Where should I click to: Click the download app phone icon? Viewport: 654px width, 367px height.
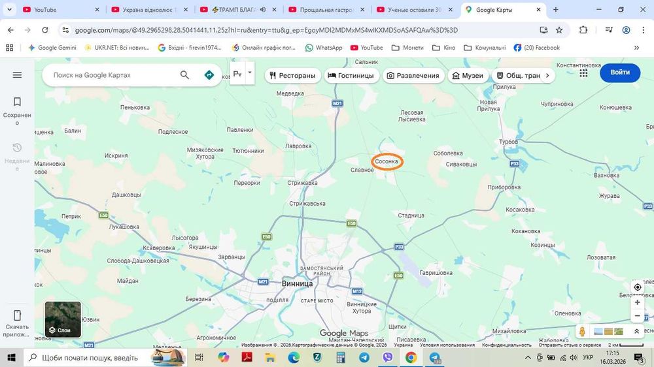coord(17,315)
